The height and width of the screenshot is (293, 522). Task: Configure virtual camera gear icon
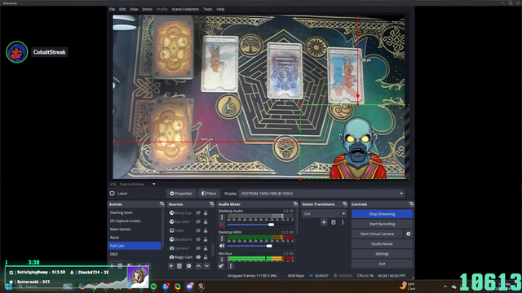click(x=409, y=234)
